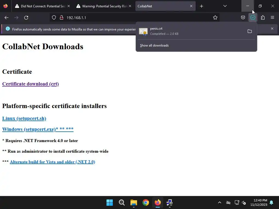Viewport: 279px width, 209px height.
Task: Close the Warning: Potential Security Risk tab
Action: pyautogui.click(x=130, y=6)
